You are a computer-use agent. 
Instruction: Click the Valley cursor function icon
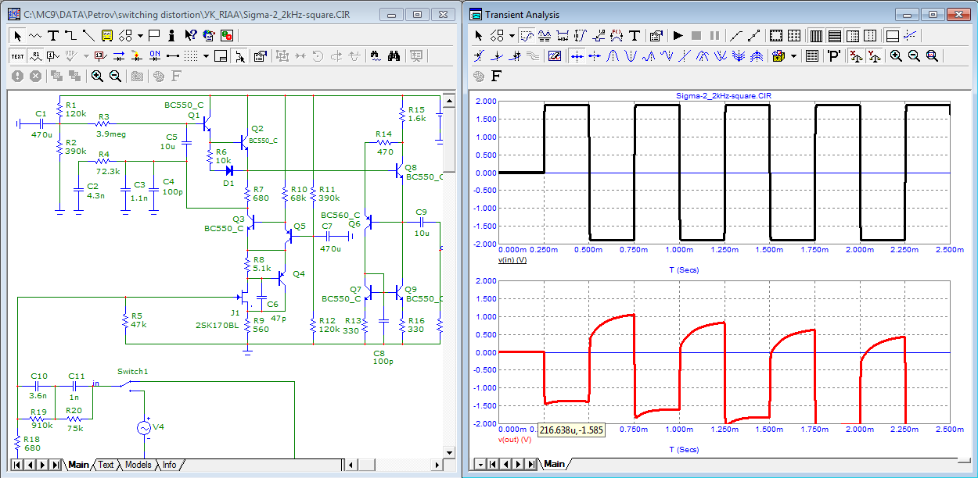pos(631,55)
